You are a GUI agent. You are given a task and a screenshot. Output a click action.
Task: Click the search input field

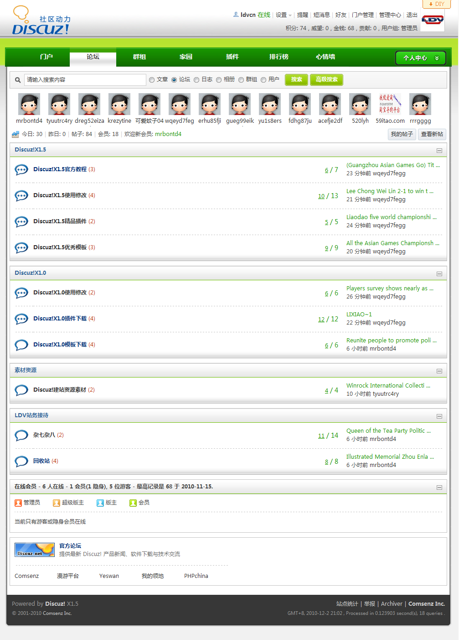point(85,80)
